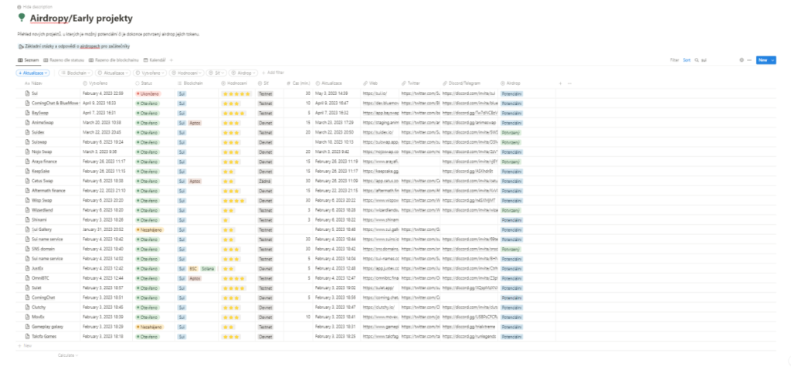Click the Hodnocení column header

tap(236, 82)
